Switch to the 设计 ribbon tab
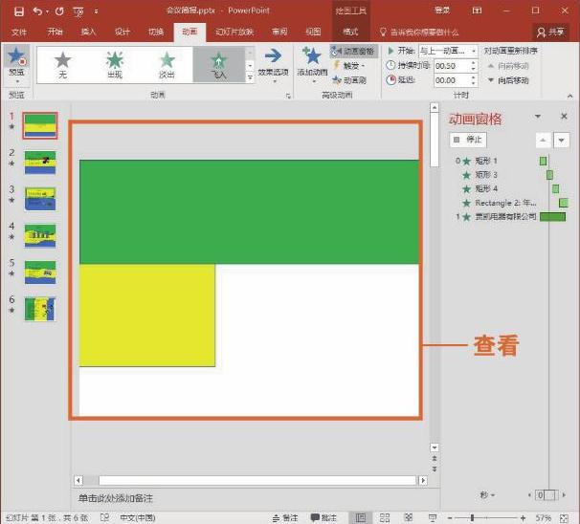Viewport: 580px width, 524px height. coord(123,32)
